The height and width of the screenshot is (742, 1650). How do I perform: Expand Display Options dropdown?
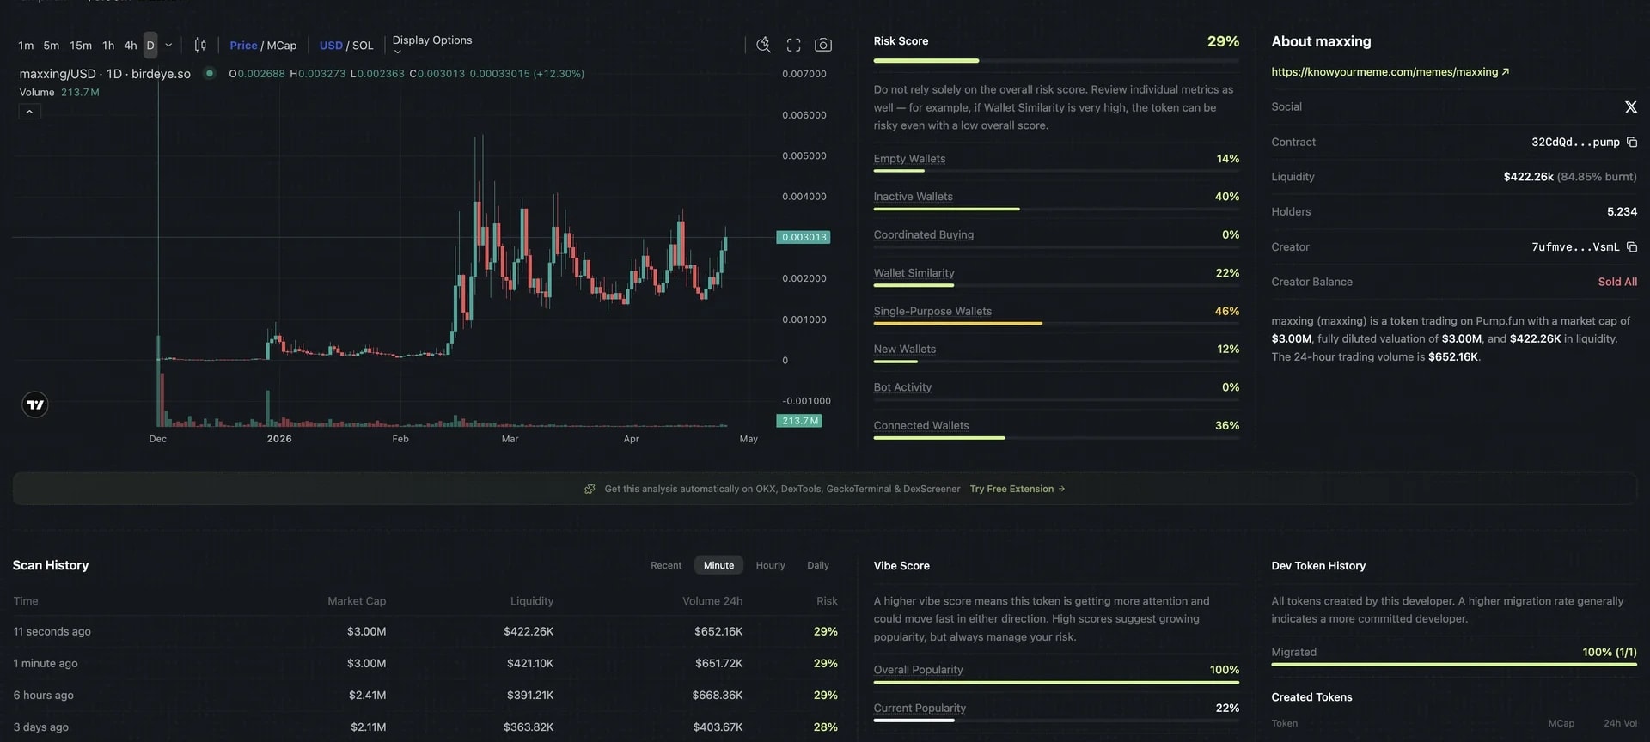(x=432, y=45)
